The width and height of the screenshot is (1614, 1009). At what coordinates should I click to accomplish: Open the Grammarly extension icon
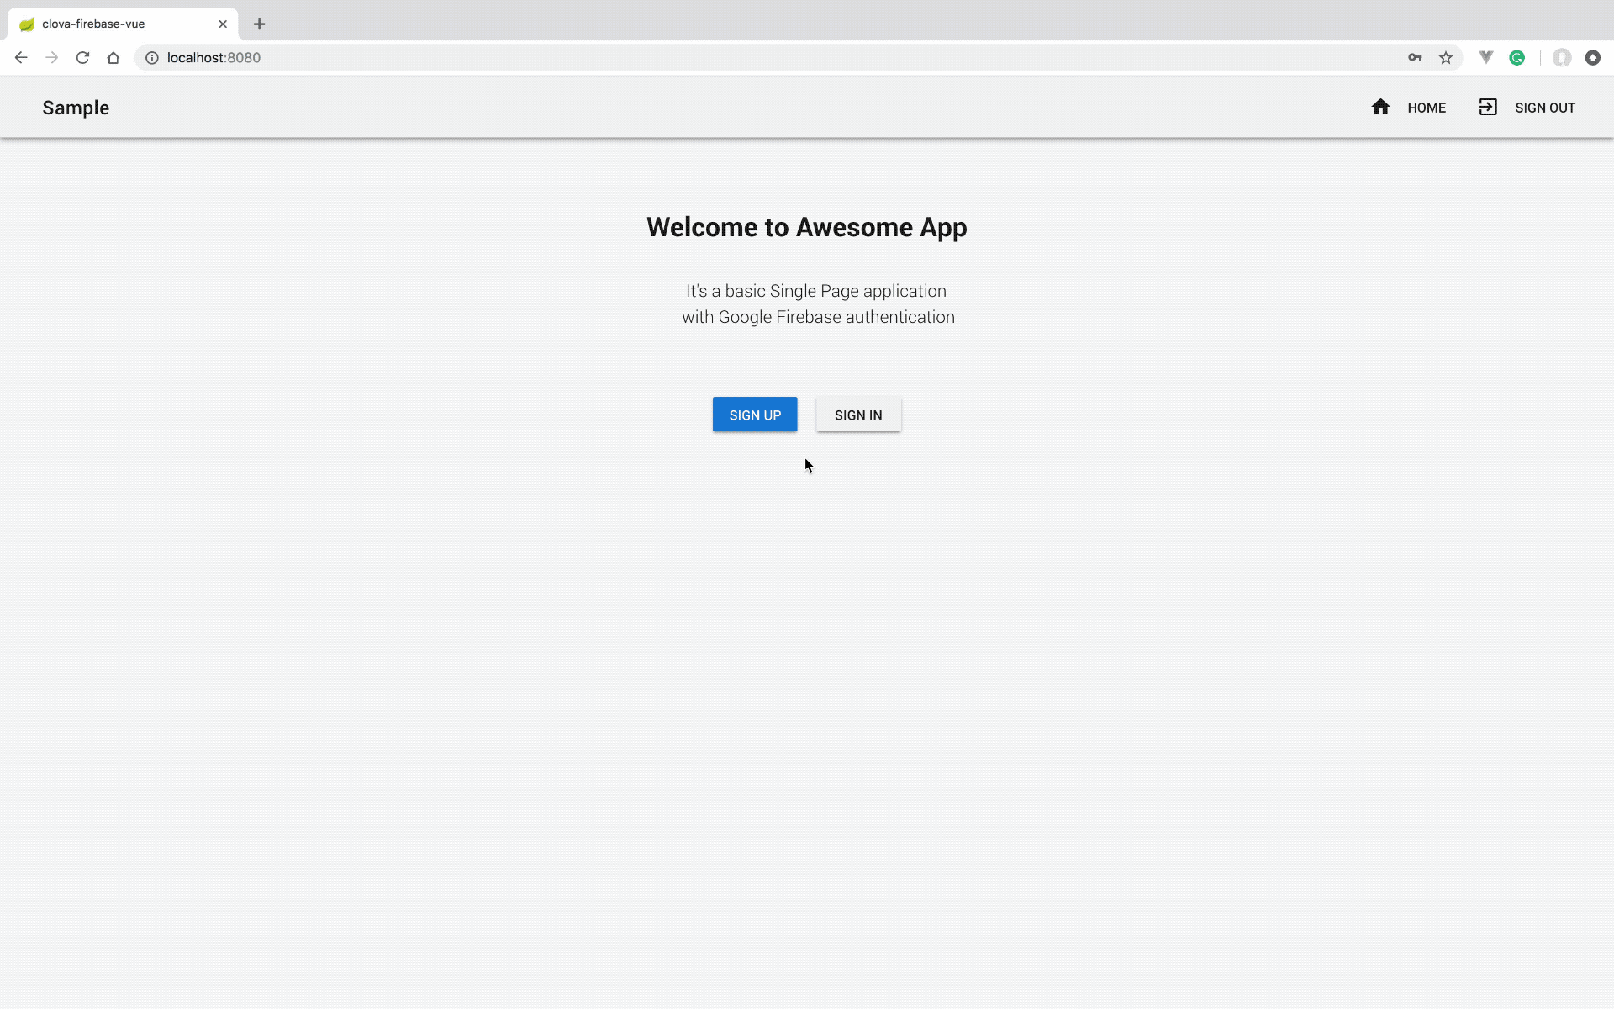click(1517, 58)
